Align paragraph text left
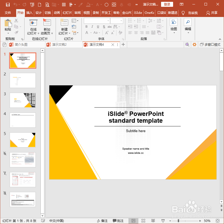224x224 pixels. click(130, 33)
